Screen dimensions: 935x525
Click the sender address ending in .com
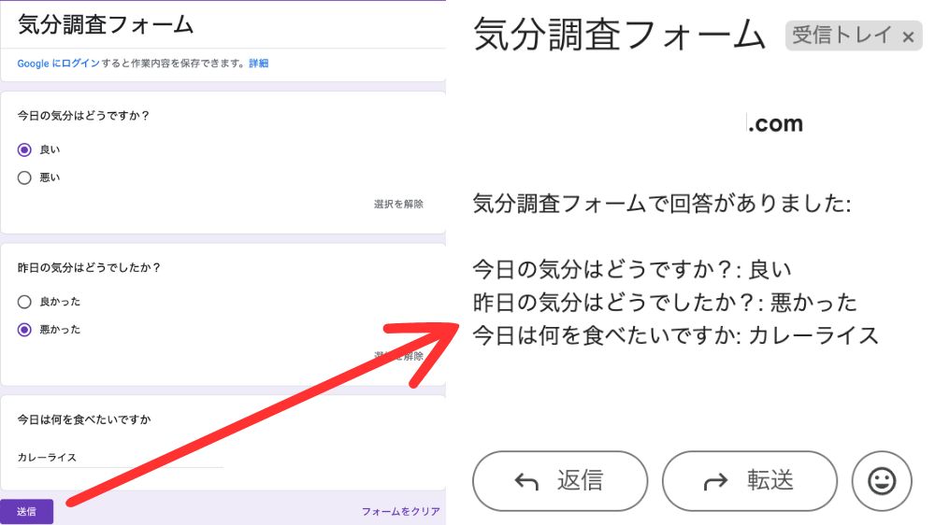click(774, 123)
